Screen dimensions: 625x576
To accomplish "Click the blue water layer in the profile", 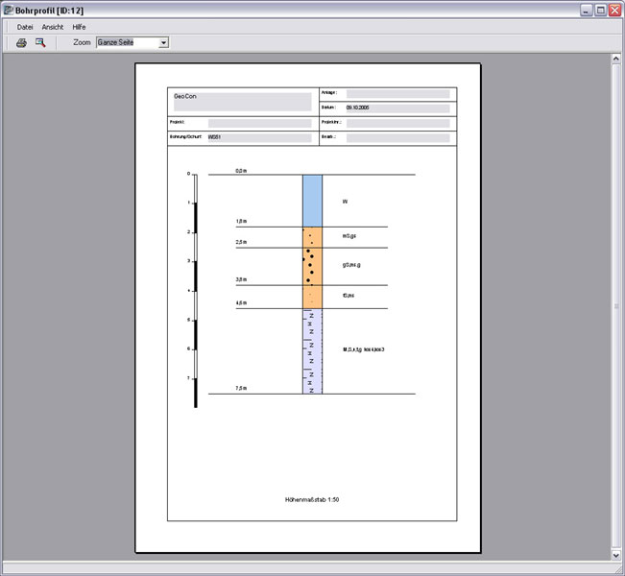I will 312,201.
